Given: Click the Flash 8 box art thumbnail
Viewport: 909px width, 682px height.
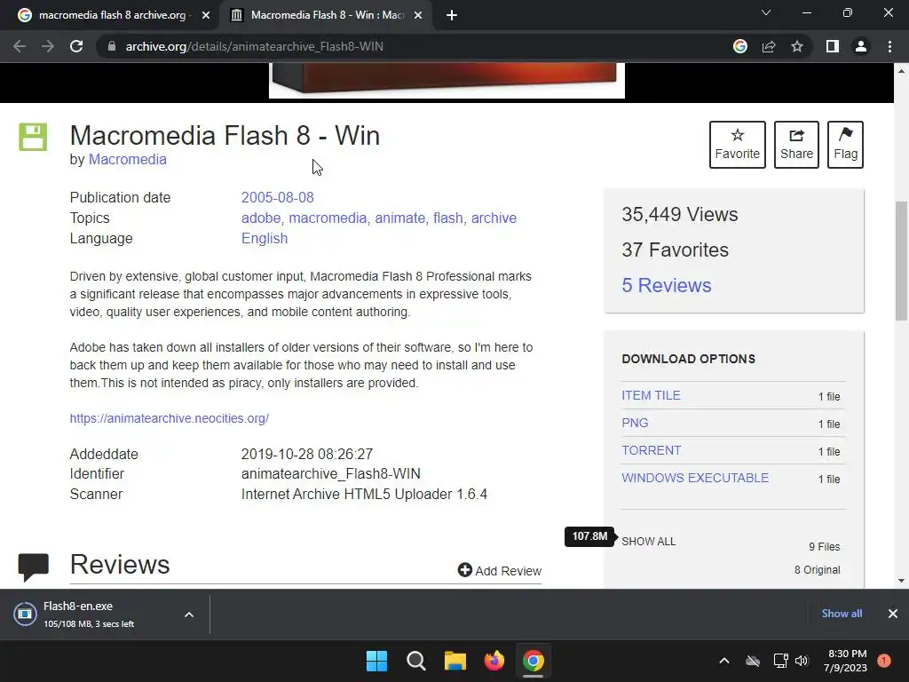Looking at the screenshot, I should [447, 80].
